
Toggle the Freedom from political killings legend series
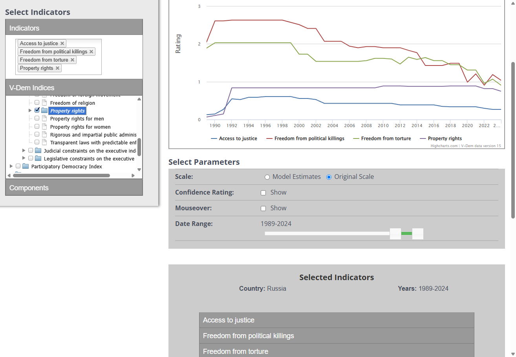306,138
